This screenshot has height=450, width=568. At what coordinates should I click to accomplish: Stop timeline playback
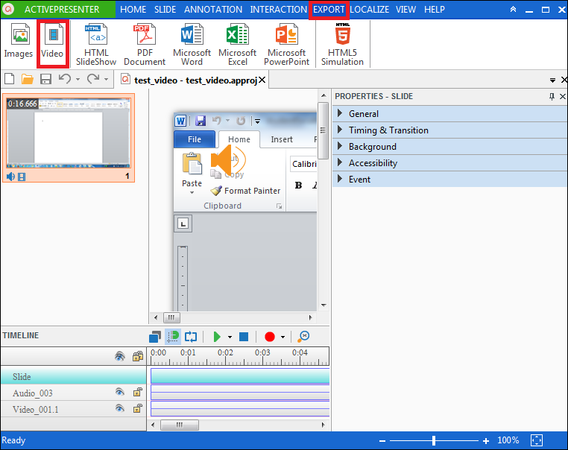point(244,337)
